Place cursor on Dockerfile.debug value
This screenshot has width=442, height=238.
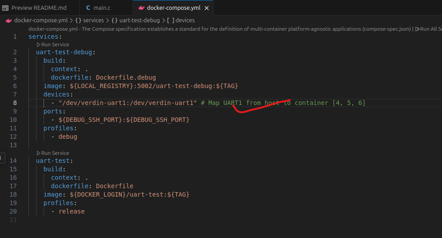[126, 77]
